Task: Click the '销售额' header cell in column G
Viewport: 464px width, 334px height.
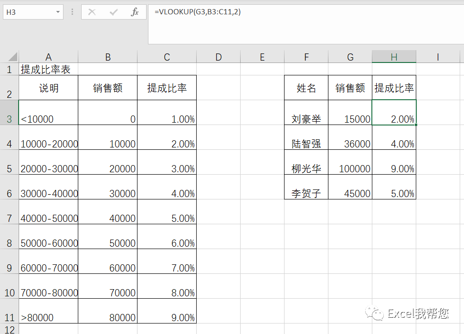Action: coord(350,88)
